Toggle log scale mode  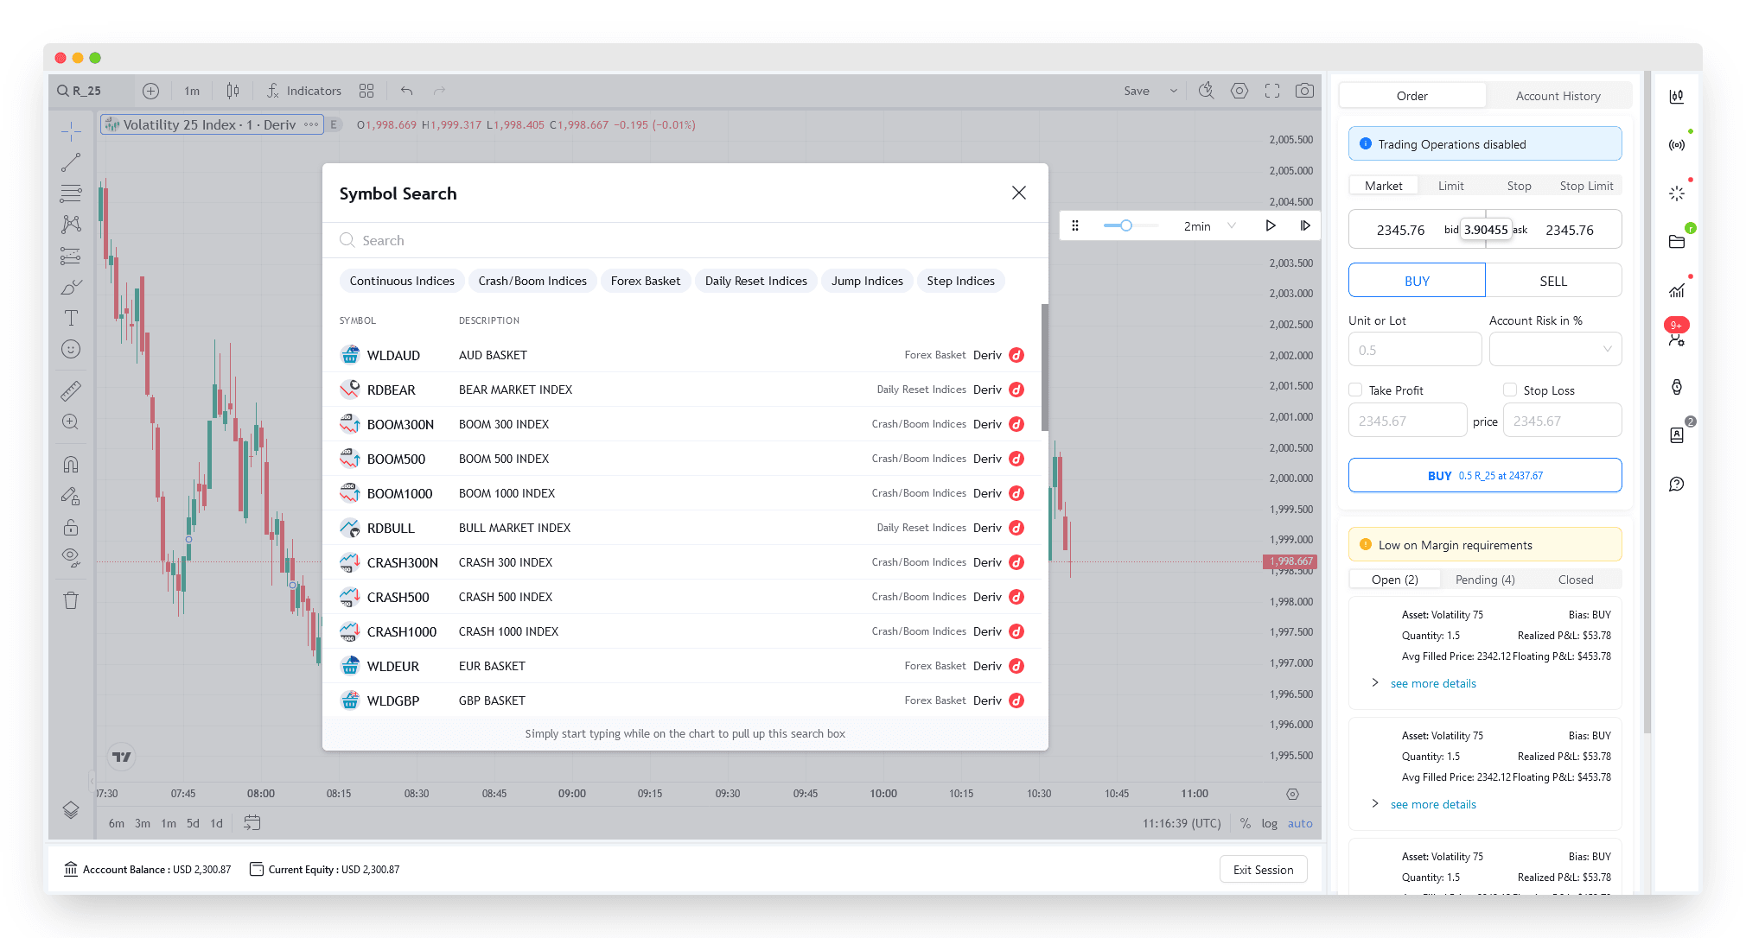click(x=1269, y=823)
